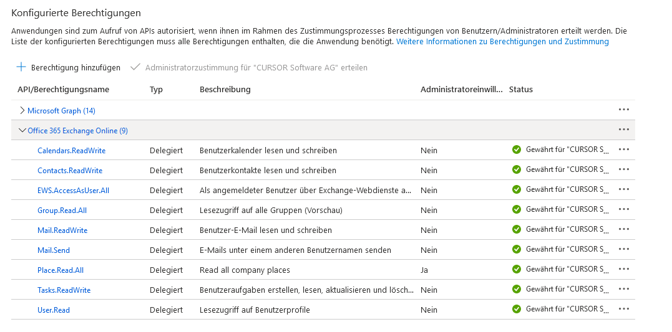The height and width of the screenshot is (332, 672).
Task: Click the Administratoreinwilligung column header
Action: click(461, 89)
